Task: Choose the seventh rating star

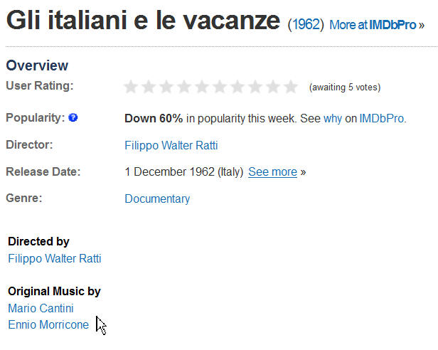Action: pos(237,87)
